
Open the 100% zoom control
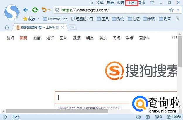click(174, 117)
